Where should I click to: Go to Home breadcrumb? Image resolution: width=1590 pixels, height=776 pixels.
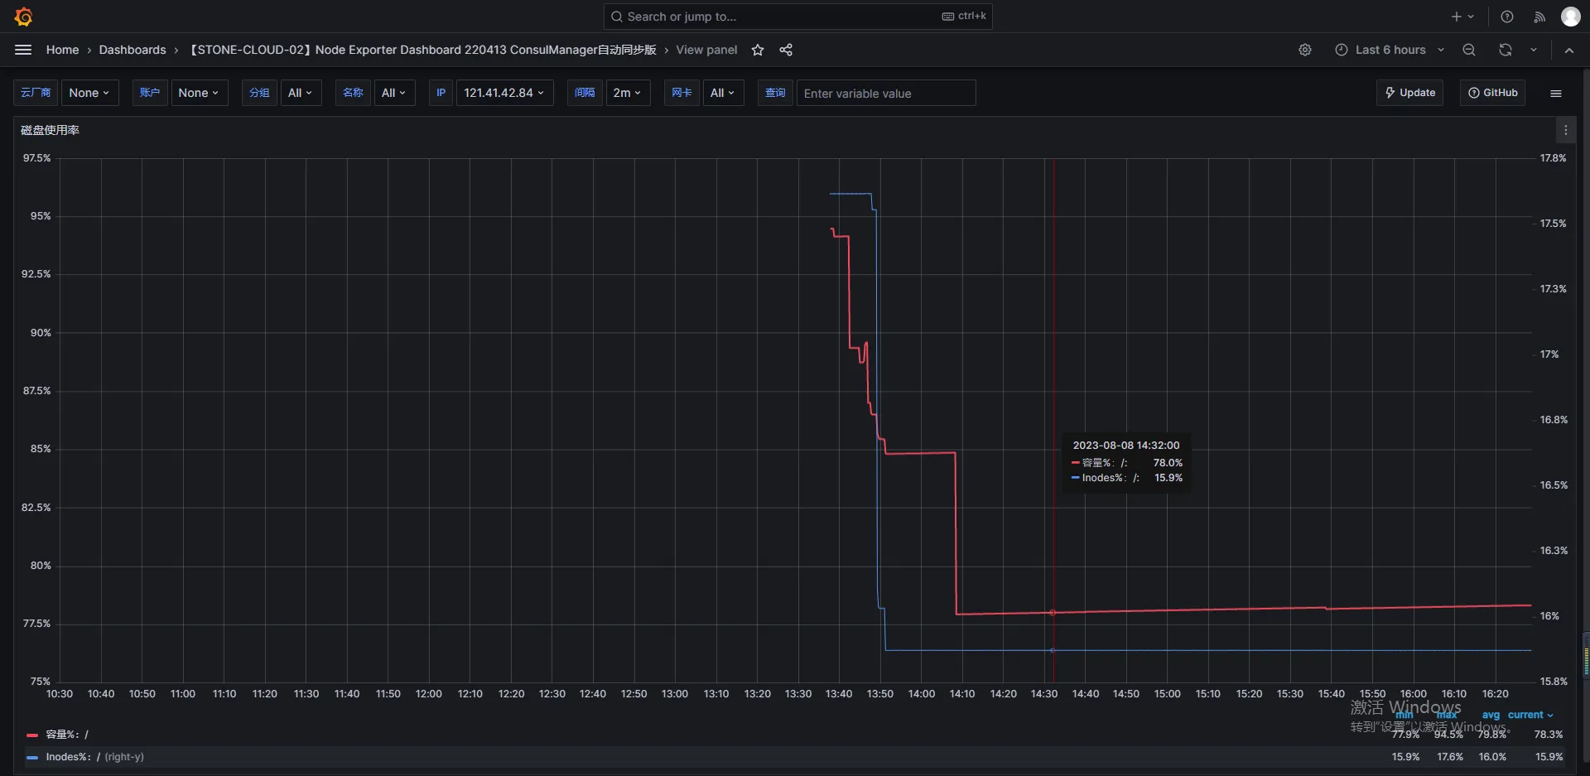tap(63, 50)
